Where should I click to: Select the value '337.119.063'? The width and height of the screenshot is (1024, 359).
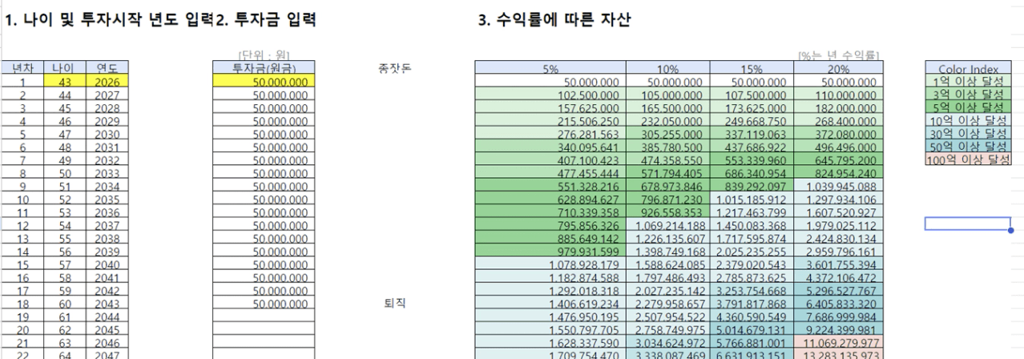click(x=752, y=134)
